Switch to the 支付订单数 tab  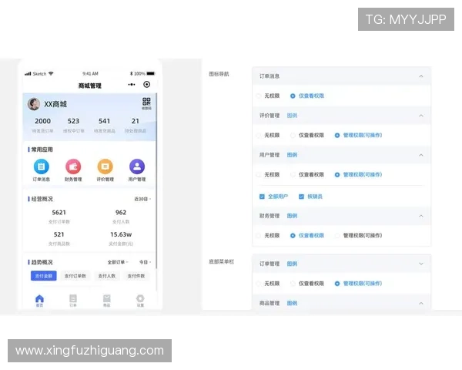click(75, 276)
